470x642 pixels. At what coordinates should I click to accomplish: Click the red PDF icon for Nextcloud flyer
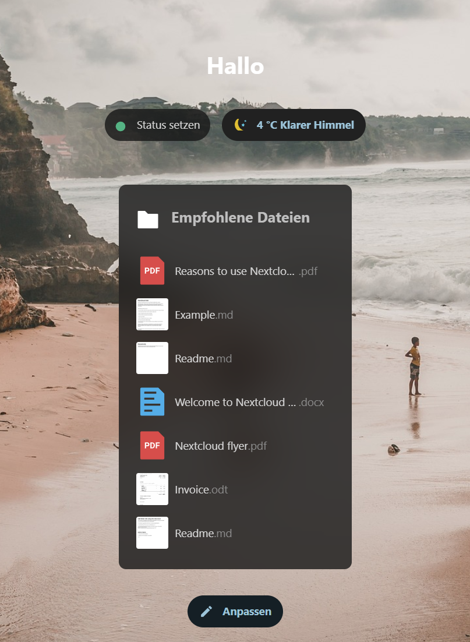pyautogui.click(x=152, y=446)
